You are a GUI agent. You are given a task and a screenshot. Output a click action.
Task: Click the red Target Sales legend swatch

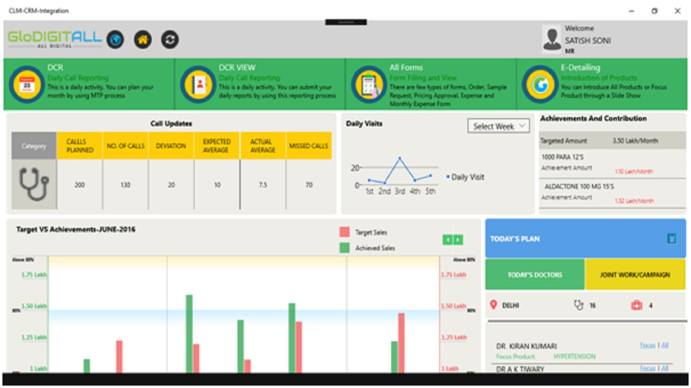tap(344, 232)
